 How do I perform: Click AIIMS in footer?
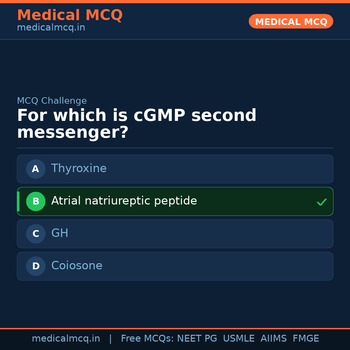pyautogui.click(x=274, y=339)
